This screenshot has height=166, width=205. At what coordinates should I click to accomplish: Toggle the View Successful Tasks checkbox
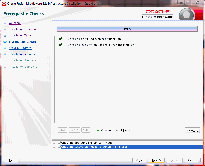pyautogui.click(x=98, y=130)
